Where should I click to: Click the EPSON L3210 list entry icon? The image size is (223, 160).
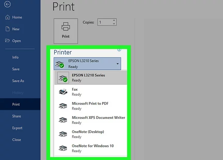tap(63, 78)
